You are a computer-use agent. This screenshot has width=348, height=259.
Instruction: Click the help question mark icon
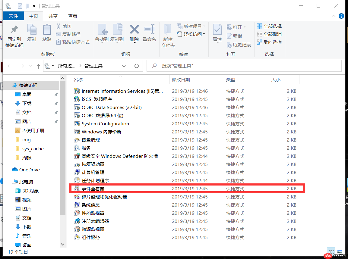[x=341, y=16]
